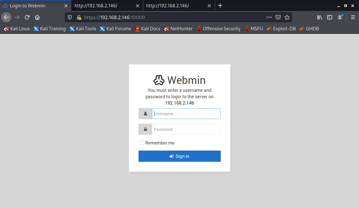Maximize the browser window
Image resolution: width=359 pixels, height=208 pixels.
coord(346,6)
